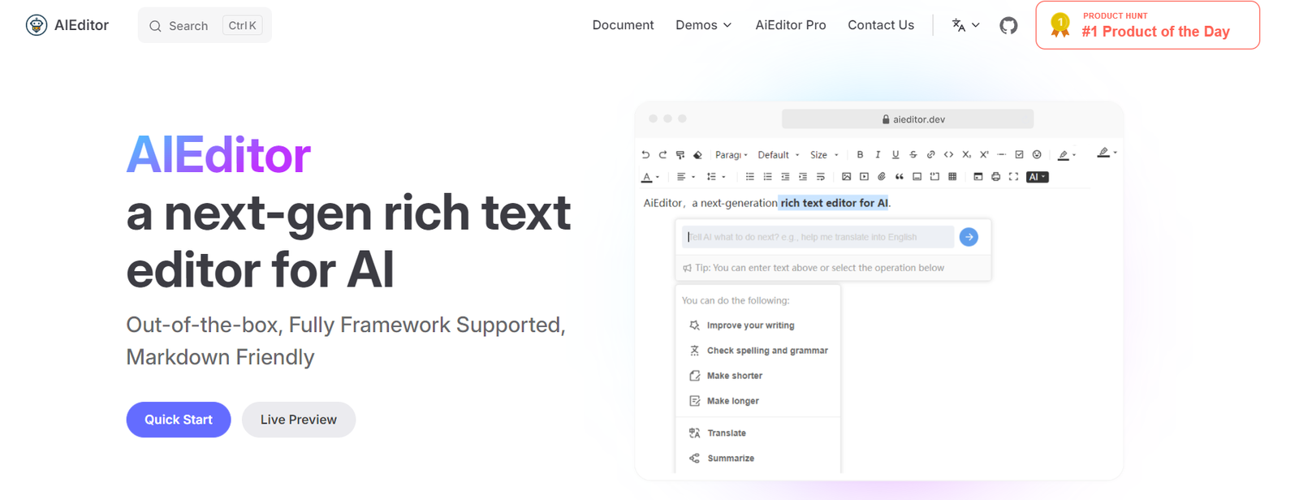Open the font Size dropdown
This screenshot has height=500, width=1299.
click(x=823, y=154)
